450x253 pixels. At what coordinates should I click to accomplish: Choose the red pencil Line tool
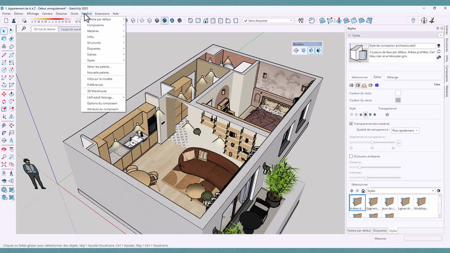(x=4, y=55)
